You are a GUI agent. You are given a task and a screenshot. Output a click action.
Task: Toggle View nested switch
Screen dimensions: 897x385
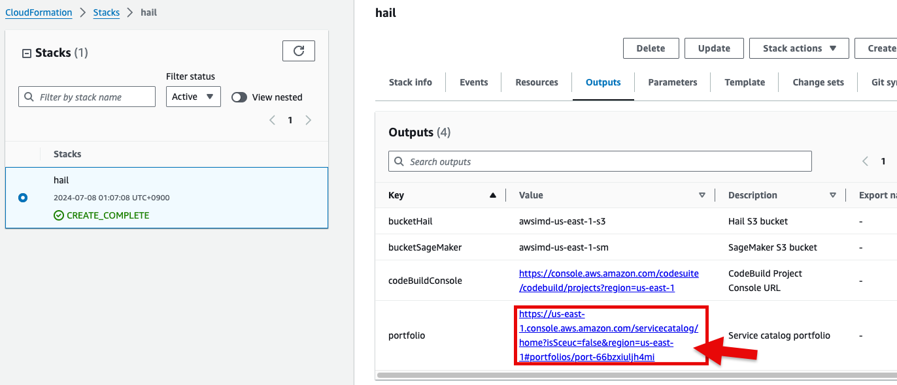(x=239, y=97)
